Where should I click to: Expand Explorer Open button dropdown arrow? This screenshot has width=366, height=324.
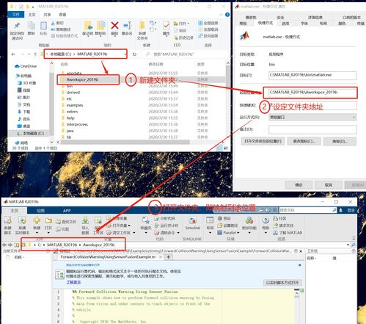[189, 24]
